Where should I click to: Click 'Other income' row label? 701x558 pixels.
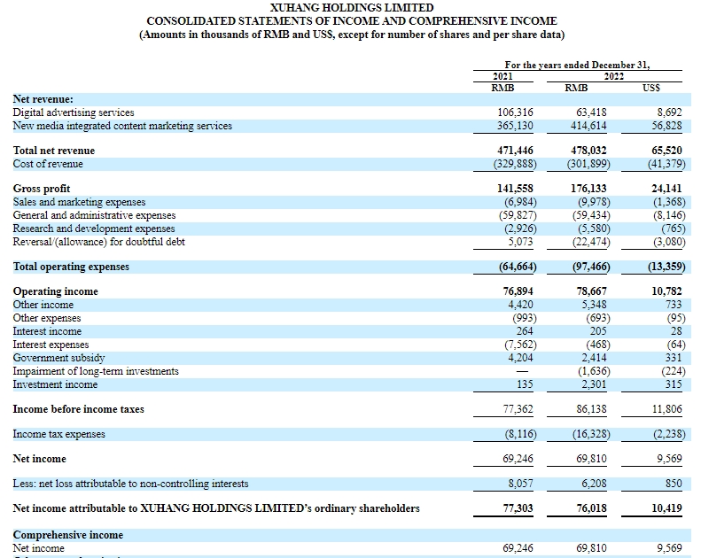[43, 305]
